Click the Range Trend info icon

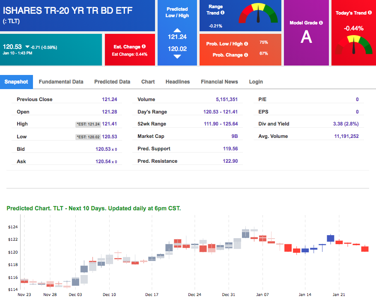coord(223,12)
